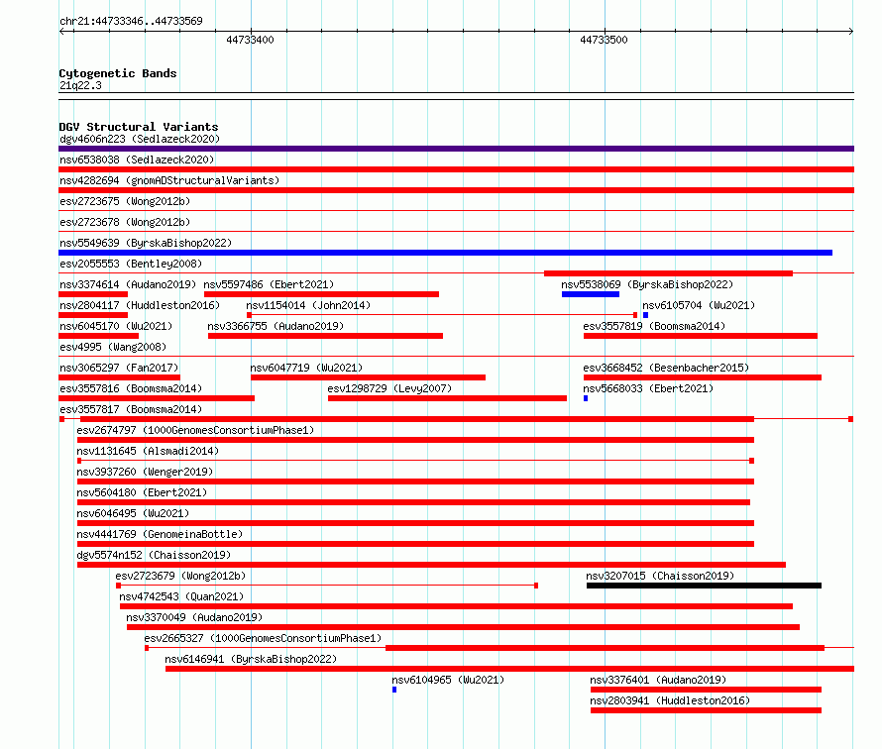Click the blue bar below the nsv5549639 label
Screen dimensions: 882x749
[446, 253]
